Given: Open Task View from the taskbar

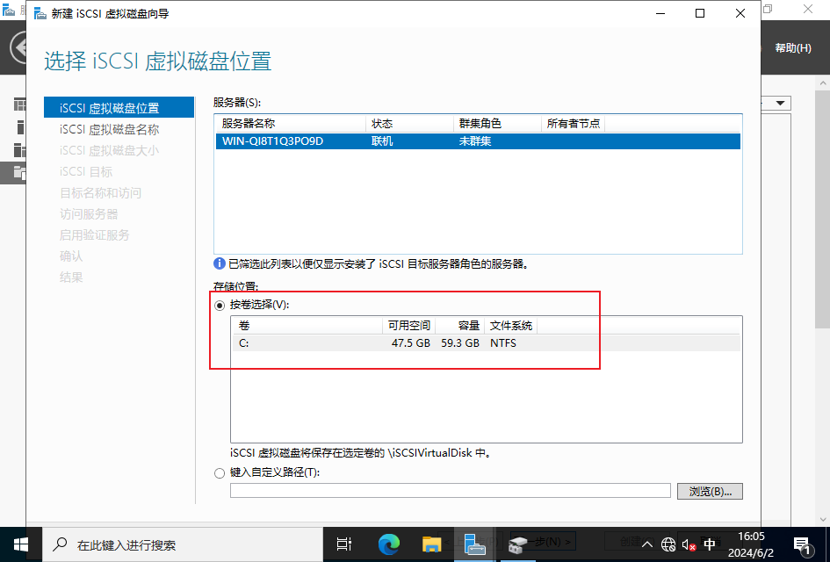Looking at the screenshot, I should [344, 544].
